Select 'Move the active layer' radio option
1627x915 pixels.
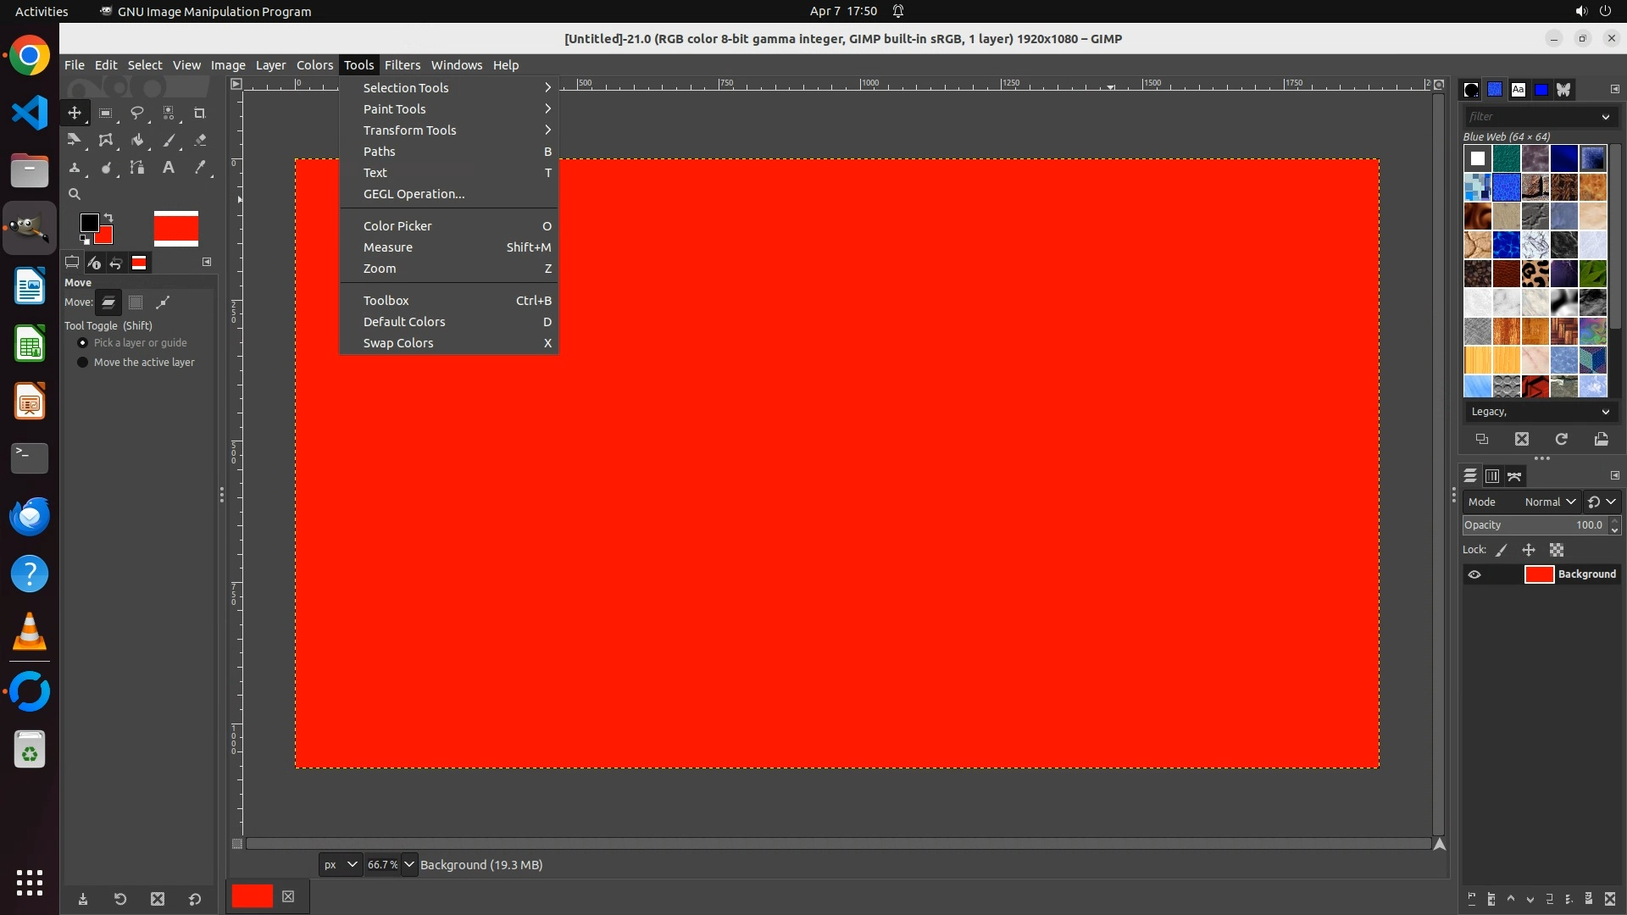click(x=82, y=363)
